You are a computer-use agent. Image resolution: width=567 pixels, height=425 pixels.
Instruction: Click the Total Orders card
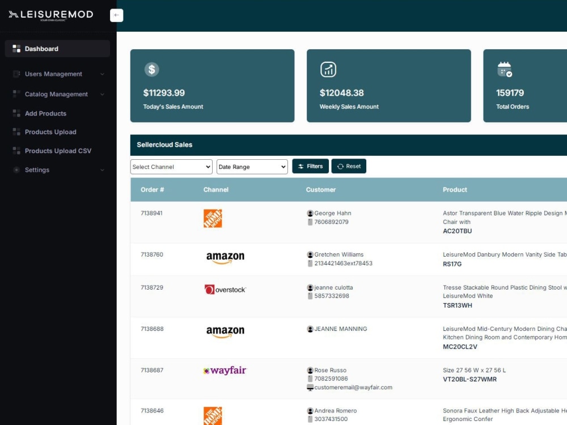point(525,86)
